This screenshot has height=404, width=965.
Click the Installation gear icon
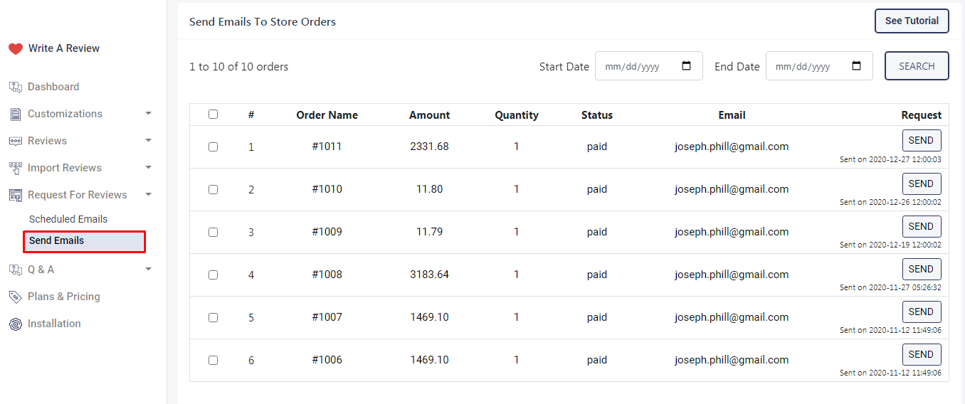pyautogui.click(x=16, y=324)
